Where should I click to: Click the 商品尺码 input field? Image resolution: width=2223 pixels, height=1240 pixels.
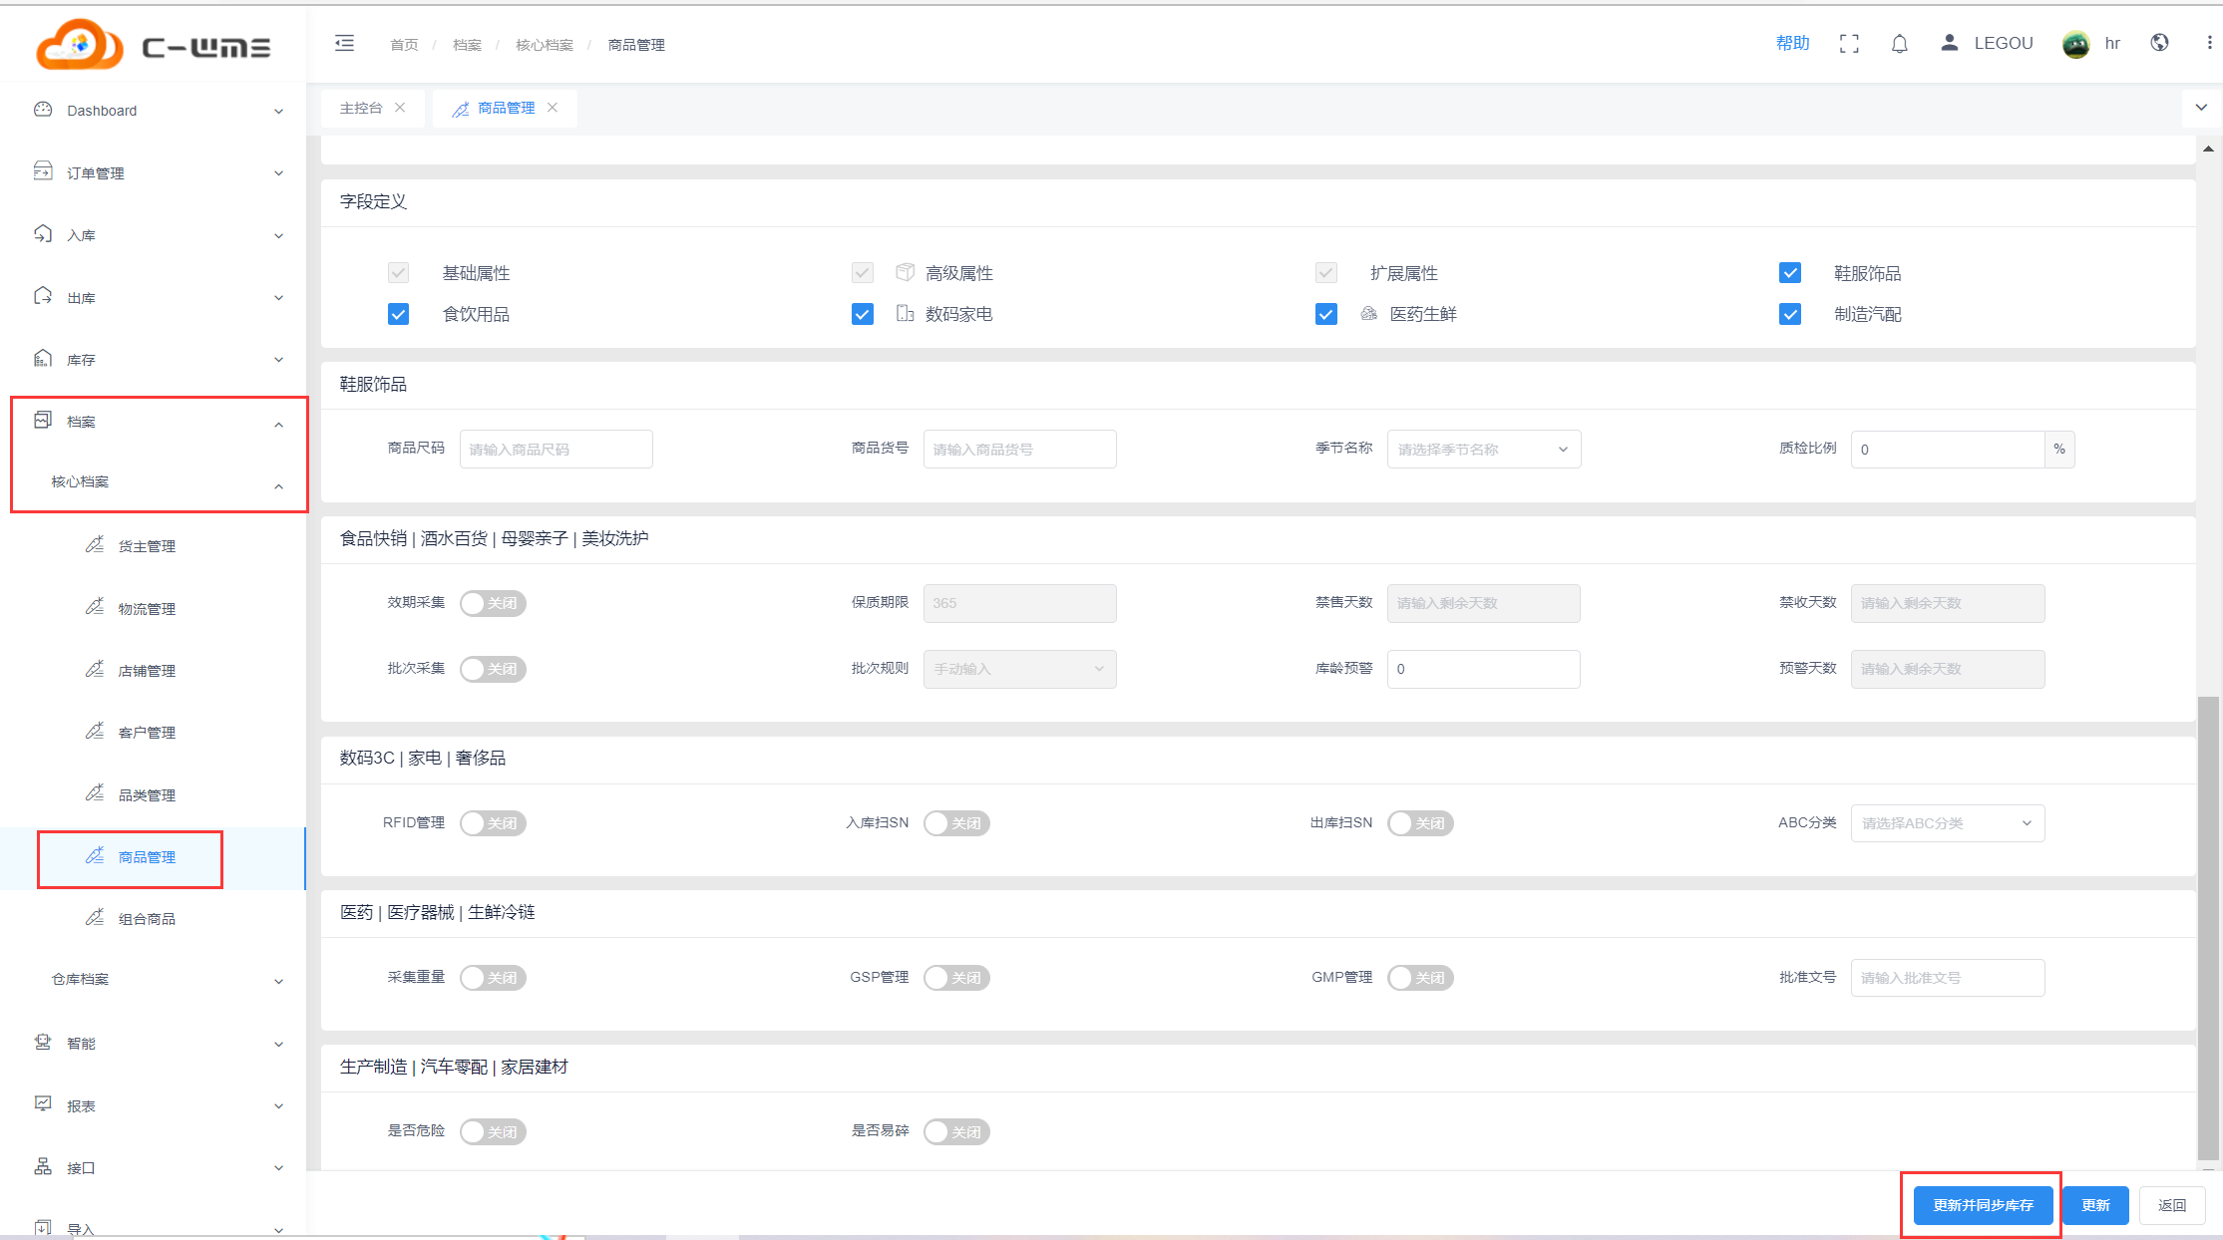tap(556, 450)
